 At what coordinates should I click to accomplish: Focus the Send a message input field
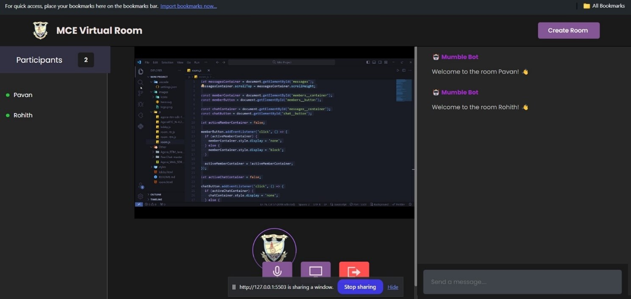pyautogui.click(x=523, y=282)
